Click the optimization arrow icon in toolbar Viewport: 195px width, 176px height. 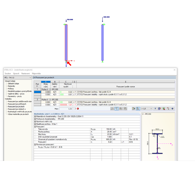134,109
